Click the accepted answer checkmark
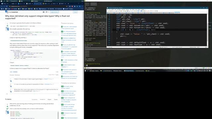 coord(7,109)
